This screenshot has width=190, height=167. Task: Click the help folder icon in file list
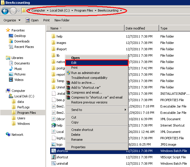pyautogui.click(x=53, y=36)
